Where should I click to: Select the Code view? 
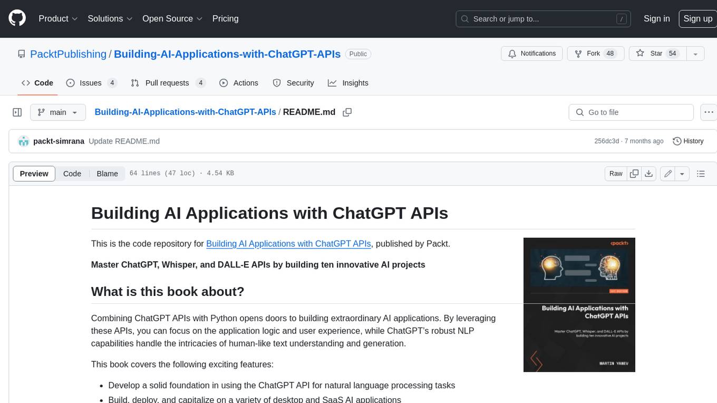tap(72, 174)
